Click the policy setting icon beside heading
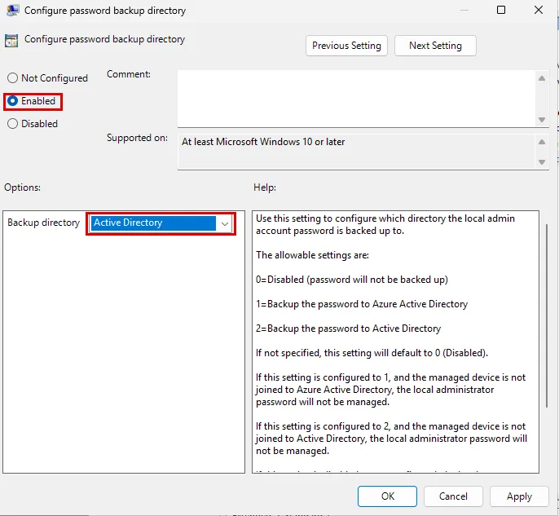559x516 pixels. pyautogui.click(x=11, y=41)
